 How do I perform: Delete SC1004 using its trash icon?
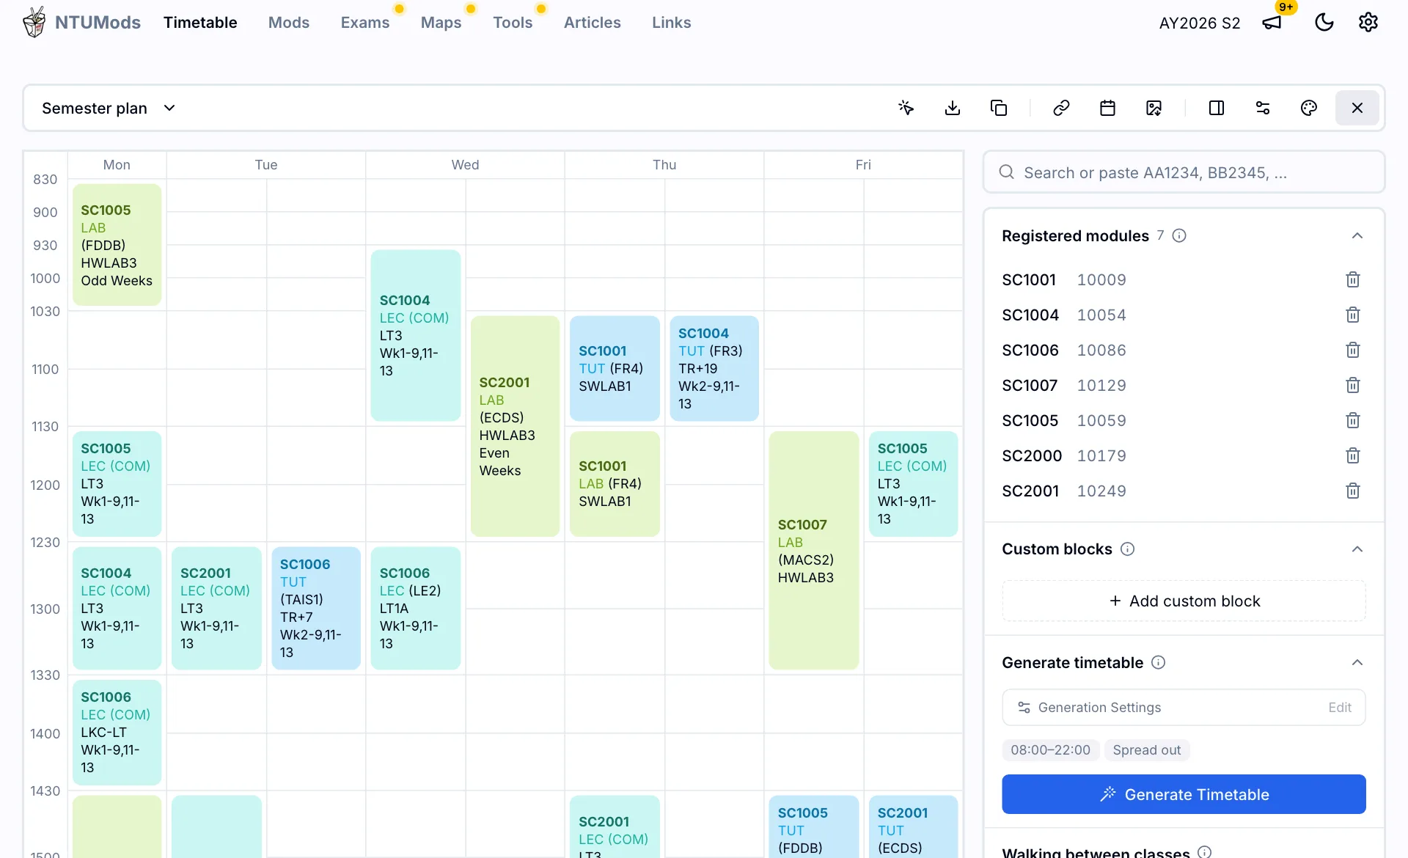1353,315
